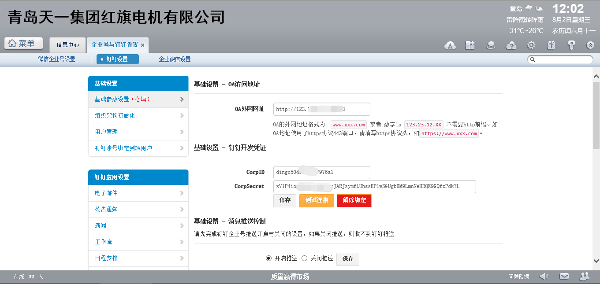The height and width of the screenshot is (284, 600).
Task: Open the add-apps grid plus icon
Action: point(470,45)
